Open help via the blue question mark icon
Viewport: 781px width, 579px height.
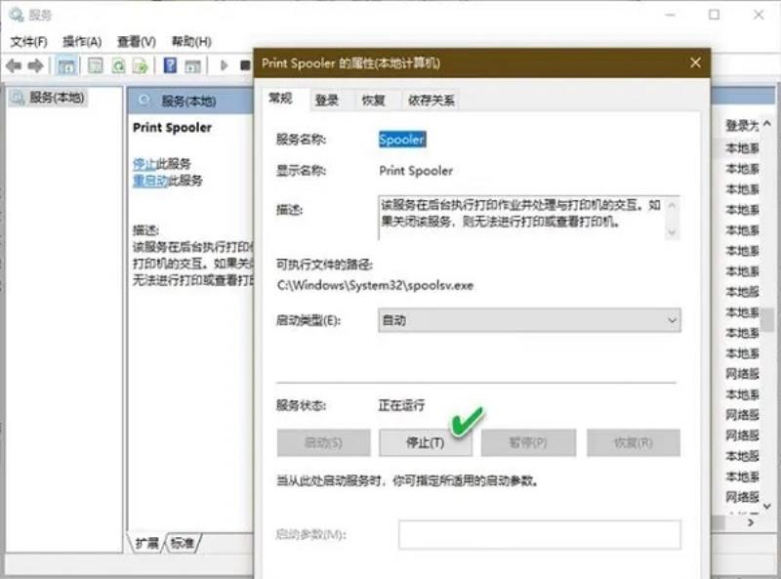pyautogui.click(x=170, y=65)
